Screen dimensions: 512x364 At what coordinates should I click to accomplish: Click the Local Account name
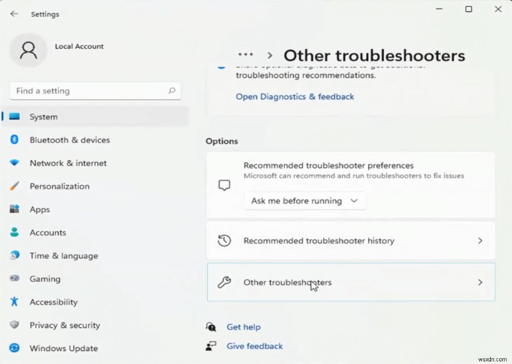(79, 46)
